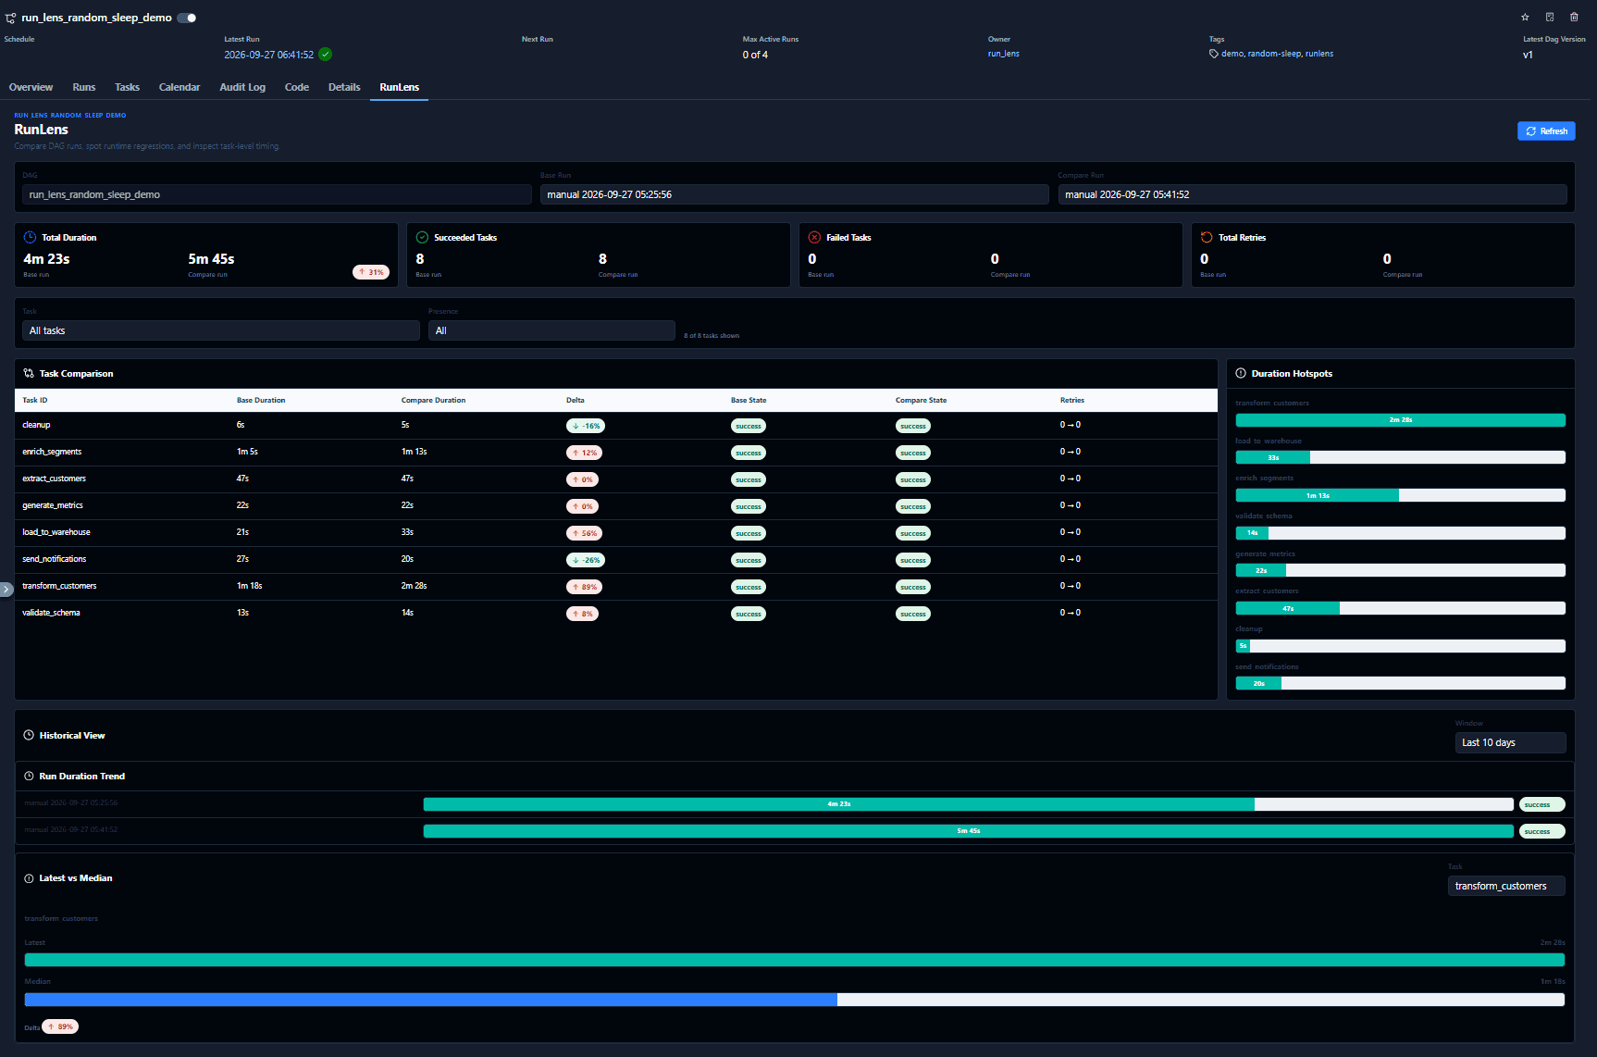Click the transform customers 2m 28s hotspot bar
The width and height of the screenshot is (1597, 1057).
(x=1401, y=420)
